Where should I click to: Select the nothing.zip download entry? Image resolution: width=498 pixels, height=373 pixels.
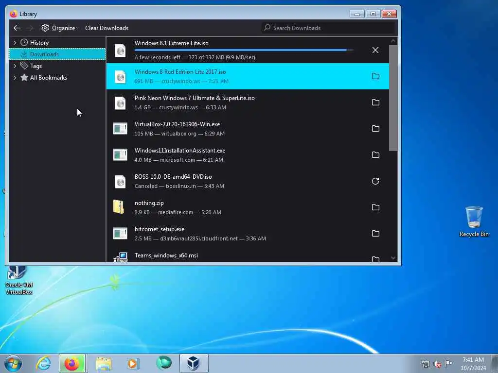pyautogui.click(x=248, y=207)
